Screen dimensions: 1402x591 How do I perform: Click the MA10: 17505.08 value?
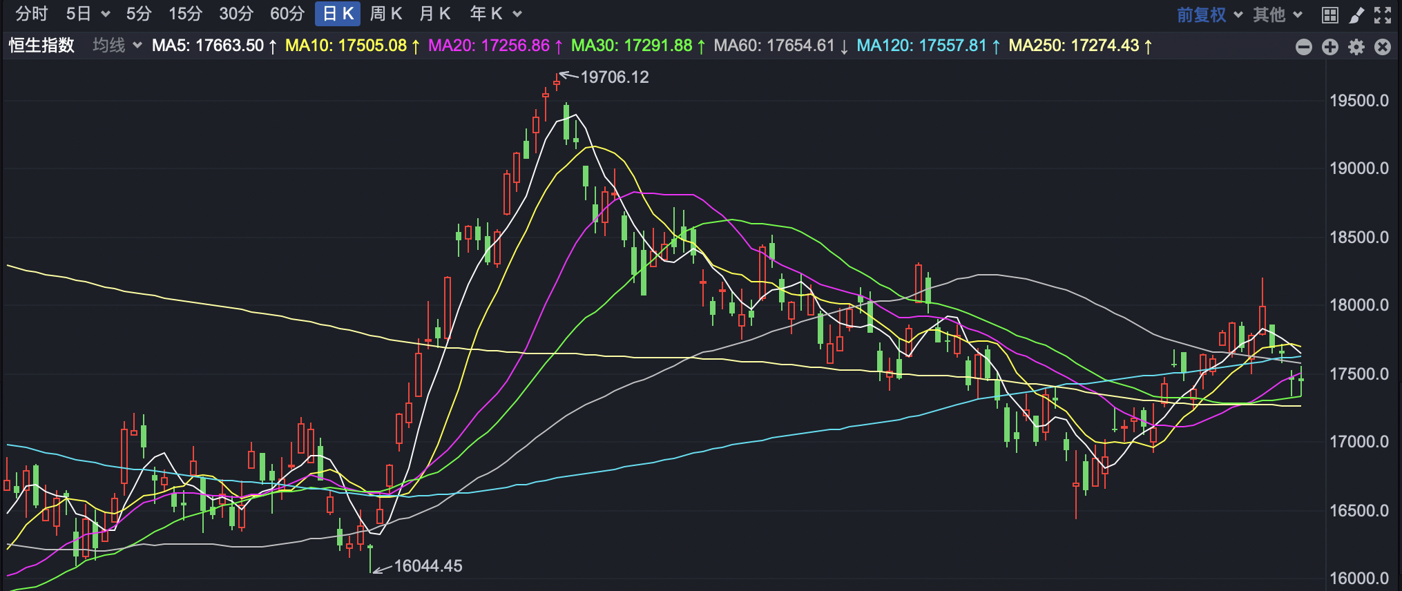tap(352, 46)
